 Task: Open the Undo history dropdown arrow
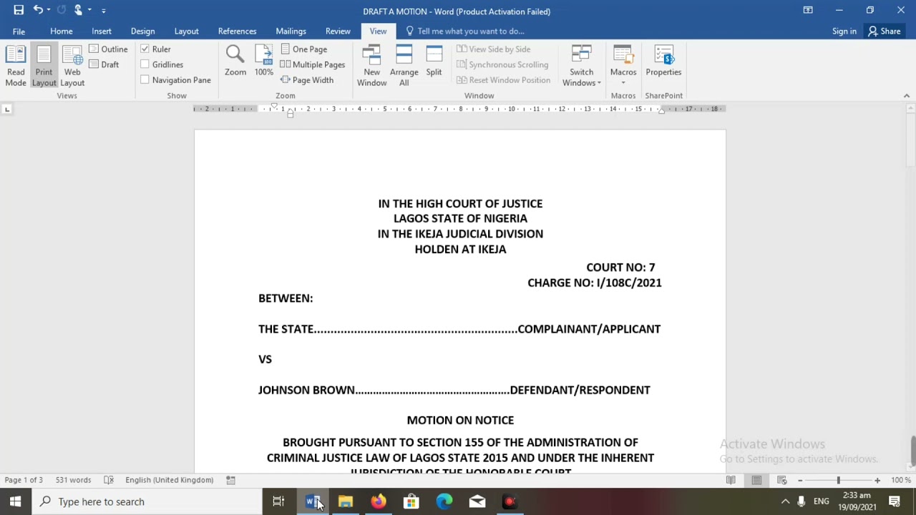pyautogui.click(x=49, y=10)
